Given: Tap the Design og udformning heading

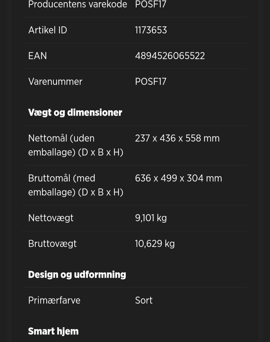Looking at the screenshot, I should pyautogui.click(x=77, y=274).
